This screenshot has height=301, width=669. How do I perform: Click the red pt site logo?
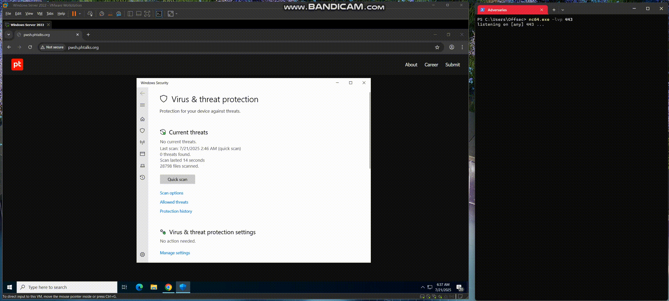tap(17, 64)
